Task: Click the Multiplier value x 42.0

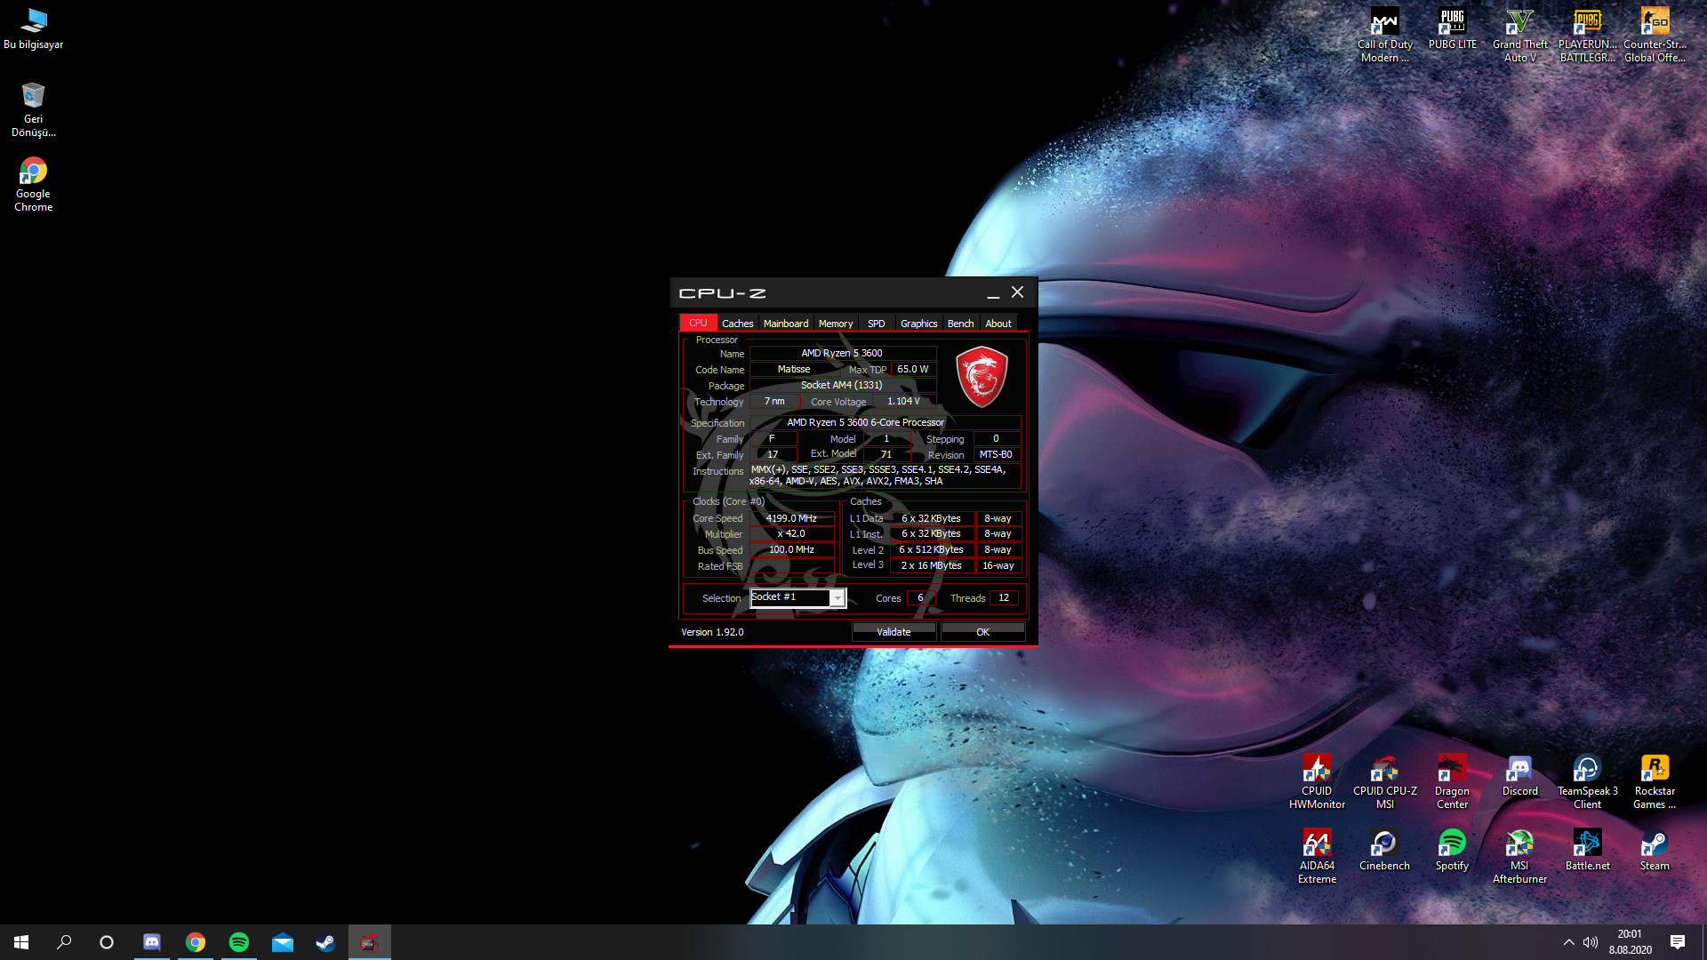Action: point(791,534)
